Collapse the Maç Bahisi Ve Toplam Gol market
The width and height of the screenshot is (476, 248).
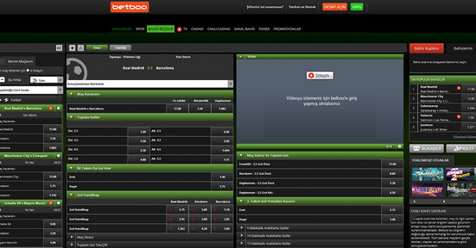(x=241, y=155)
